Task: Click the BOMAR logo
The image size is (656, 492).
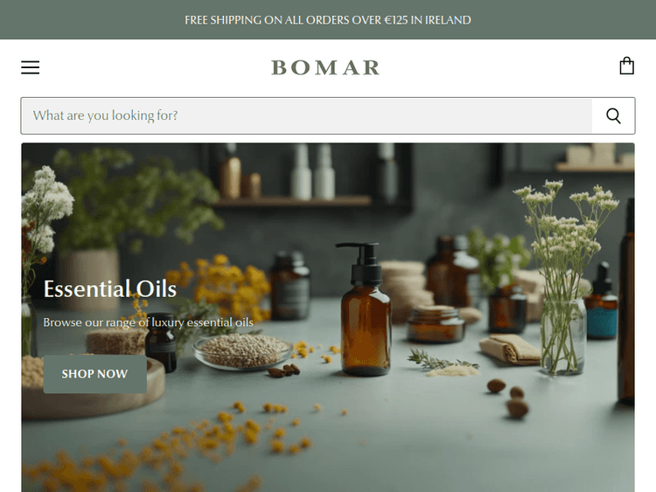Action: (325, 67)
